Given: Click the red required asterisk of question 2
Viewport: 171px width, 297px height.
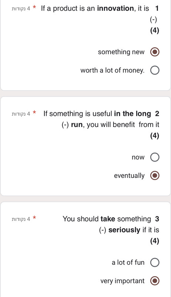Looking at the screenshot, I should coord(34,113).
